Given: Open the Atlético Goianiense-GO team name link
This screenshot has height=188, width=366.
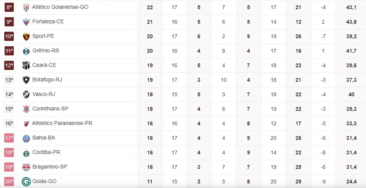Looking at the screenshot, I should [x=60, y=7].
